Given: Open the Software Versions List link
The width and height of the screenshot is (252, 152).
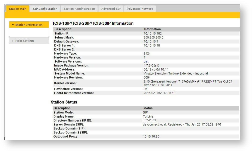Looking at the screenshot, I should point(146,61).
